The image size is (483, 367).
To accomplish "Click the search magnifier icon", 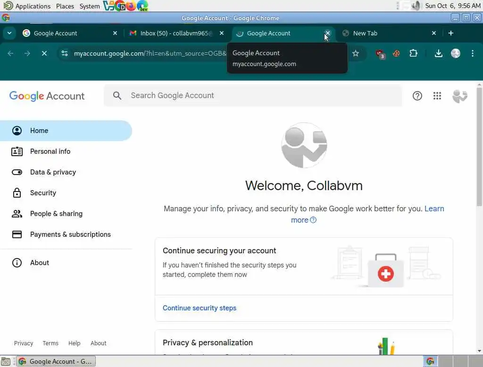I will coord(117,96).
